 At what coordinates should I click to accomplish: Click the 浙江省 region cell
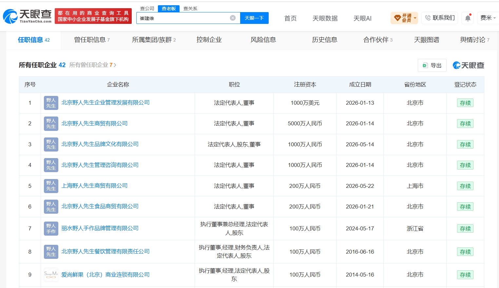pyautogui.click(x=415, y=228)
